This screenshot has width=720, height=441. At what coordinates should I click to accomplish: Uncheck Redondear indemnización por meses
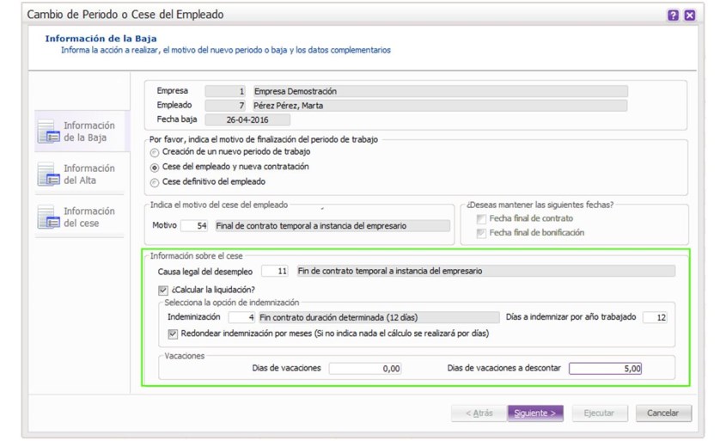pos(173,334)
